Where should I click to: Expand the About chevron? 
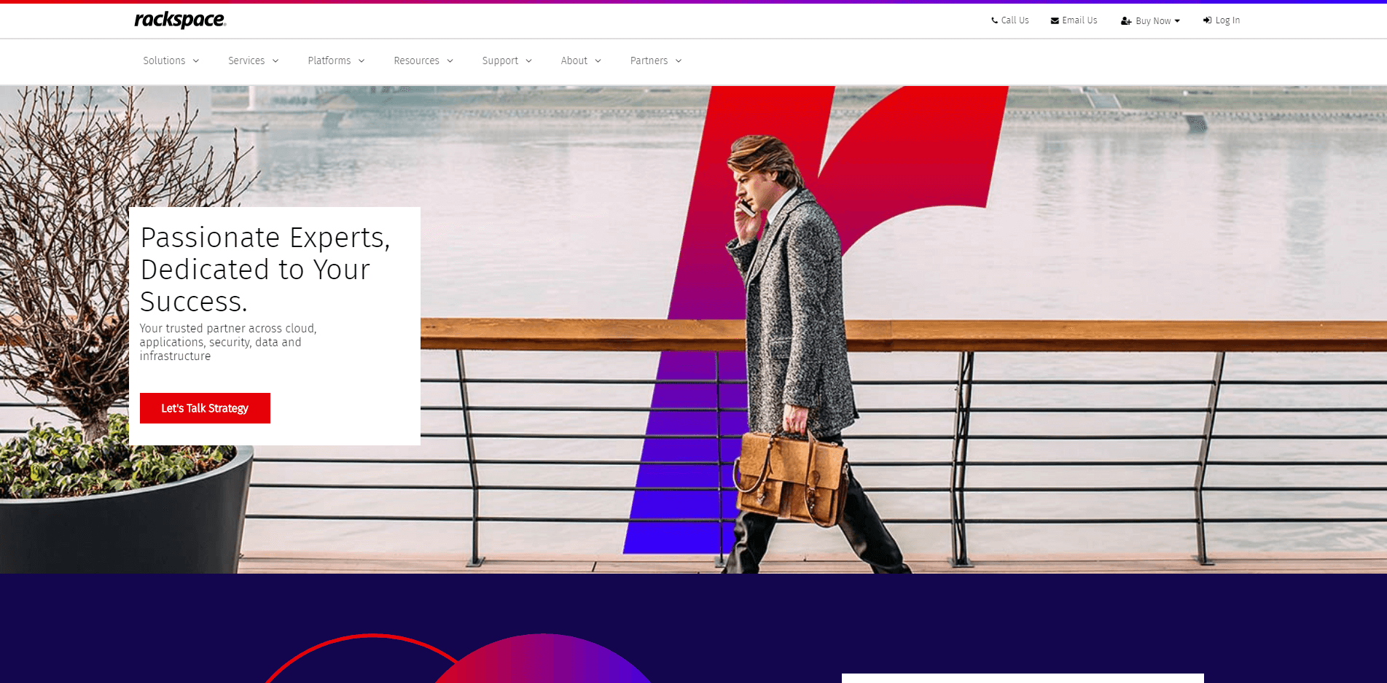click(598, 61)
